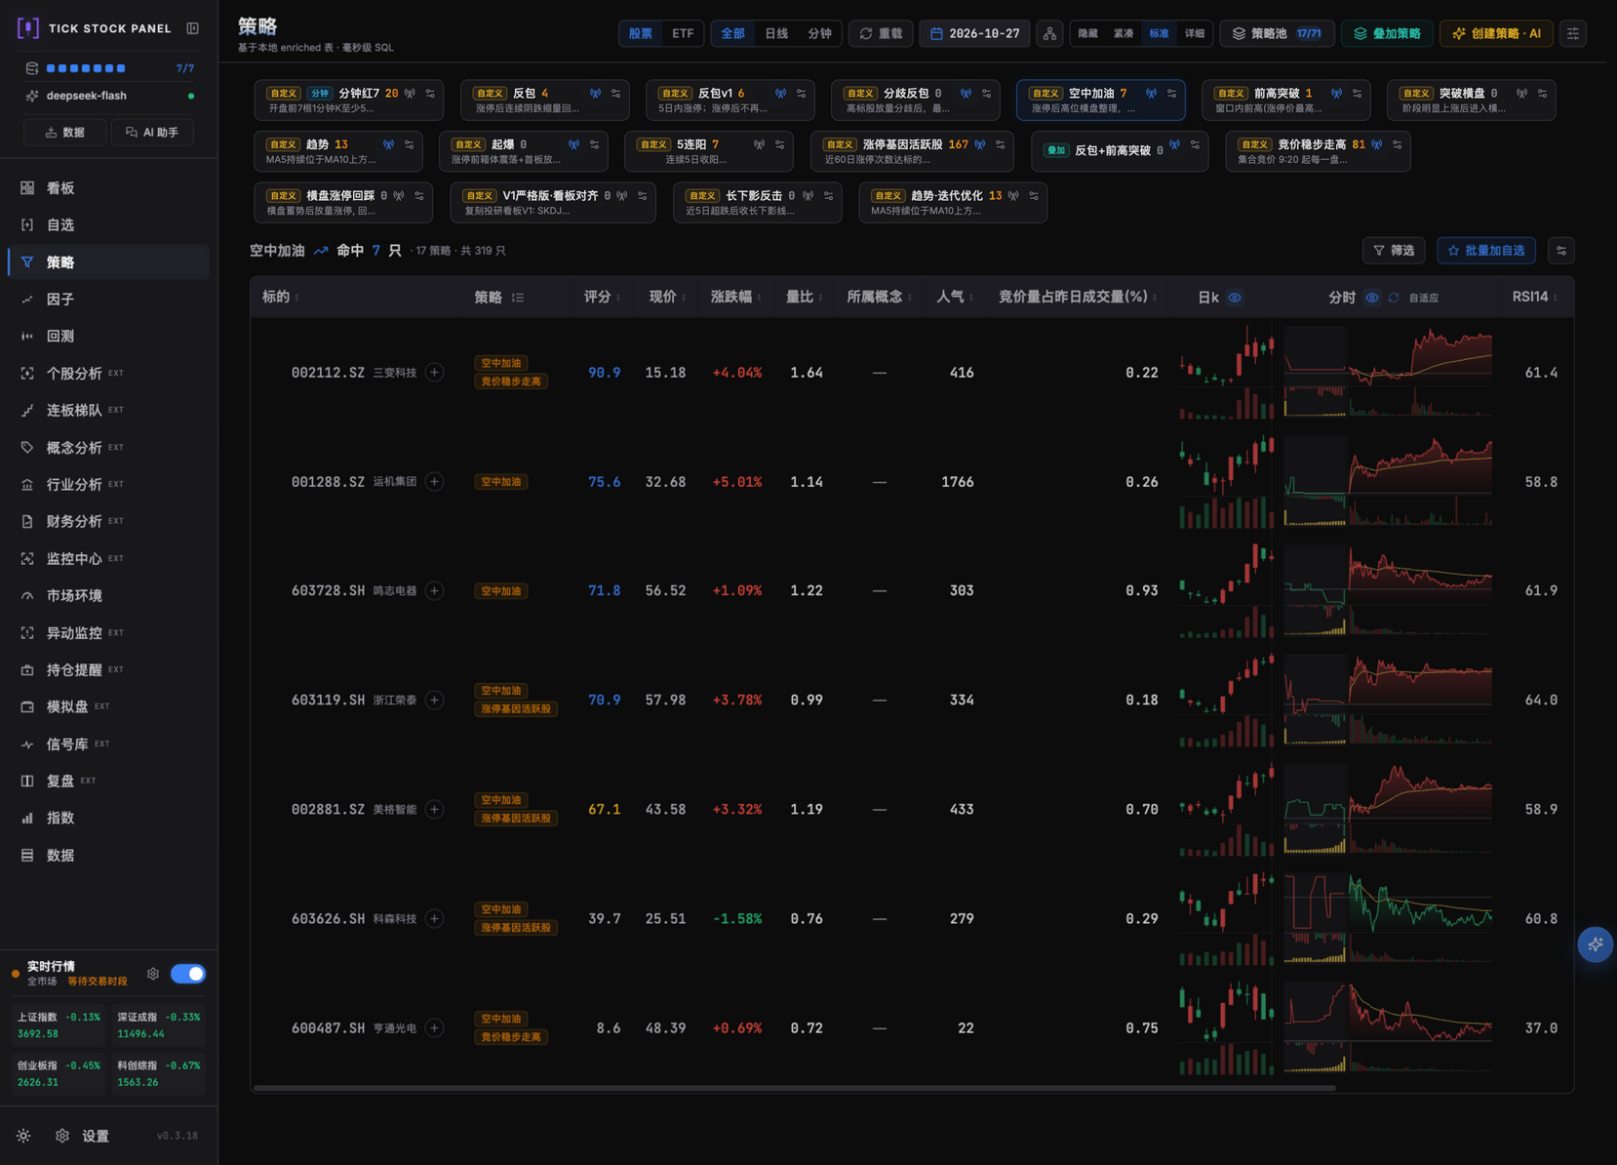The height and width of the screenshot is (1165, 1617).
Task: Collapse the sidebar panel icon next to title
Action: [193, 28]
